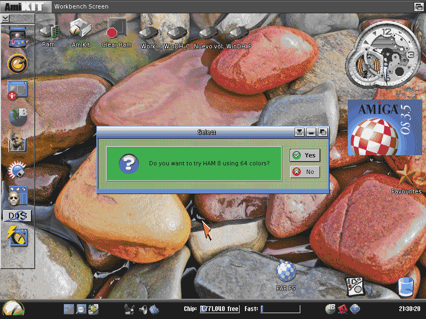Open first taskbar window icon
The image size is (426, 319).
click(x=69, y=309)
